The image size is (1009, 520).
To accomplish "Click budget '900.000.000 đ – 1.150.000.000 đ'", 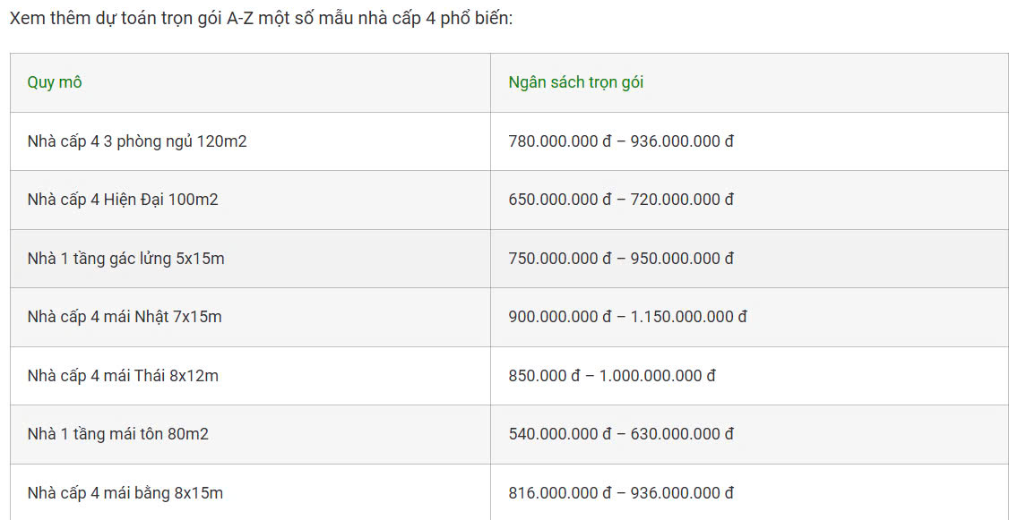I will [x=627, y=317].
